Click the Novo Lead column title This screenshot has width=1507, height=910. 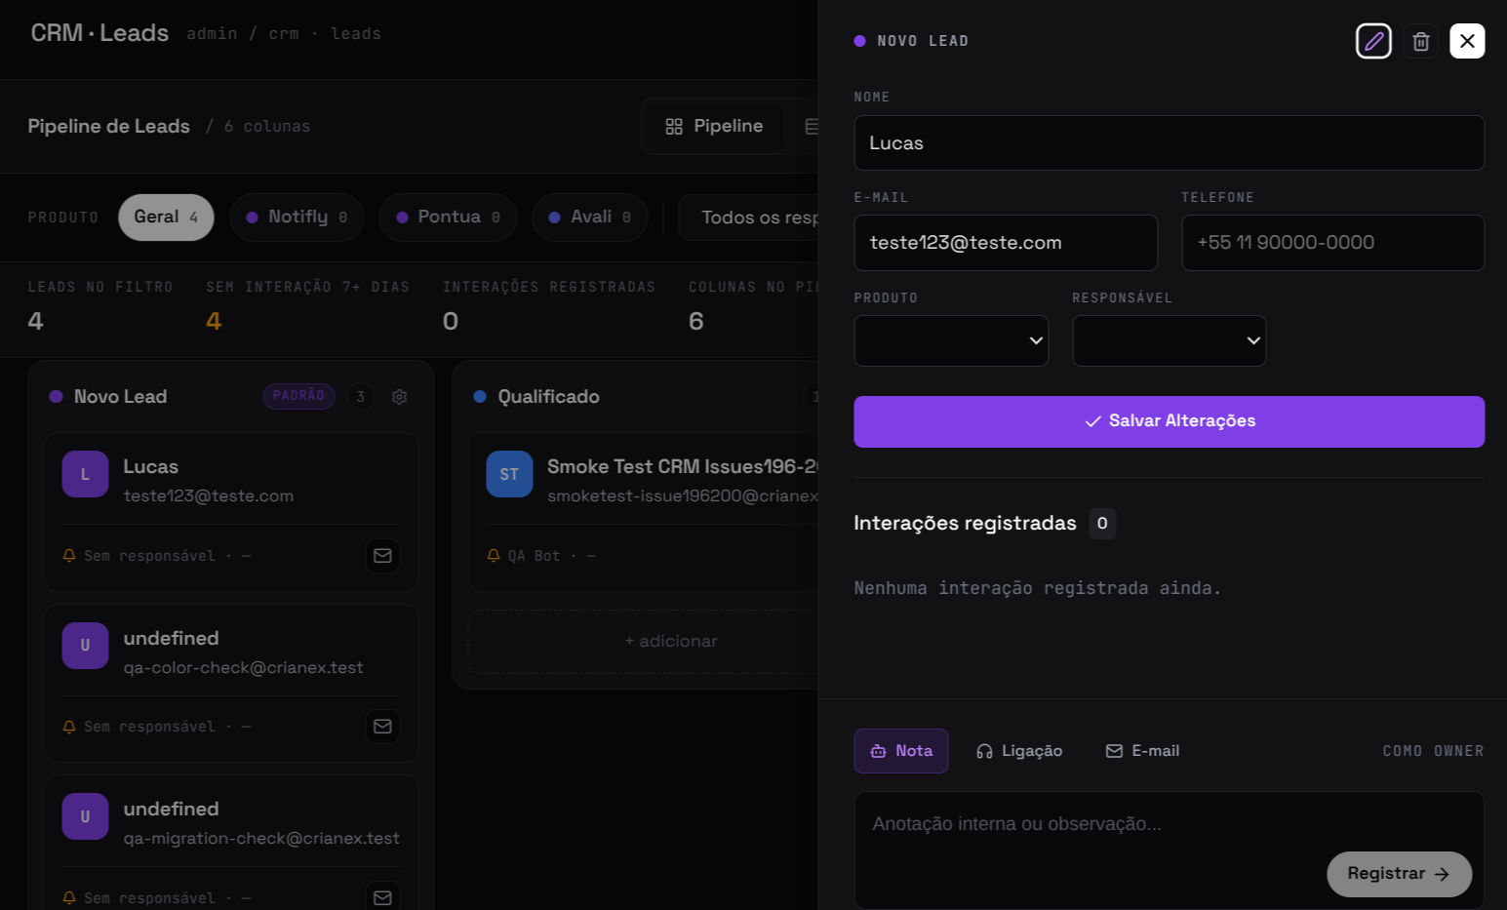[121, 397]
